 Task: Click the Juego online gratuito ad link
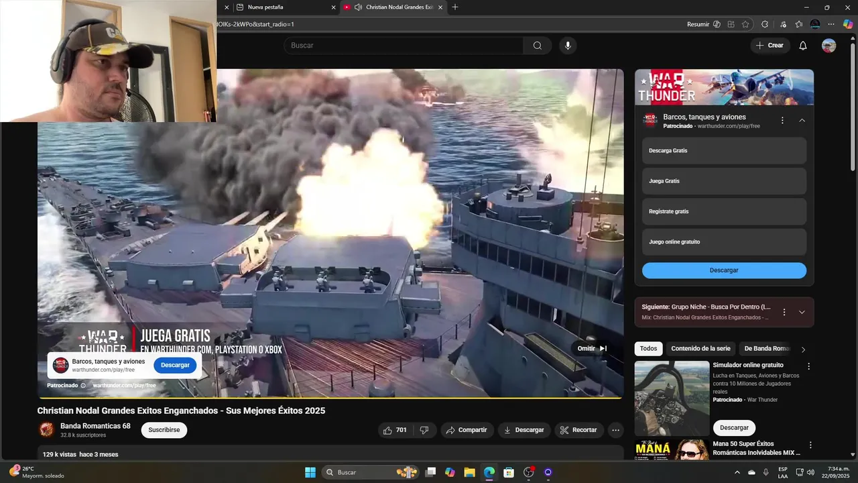click(724, 241)
